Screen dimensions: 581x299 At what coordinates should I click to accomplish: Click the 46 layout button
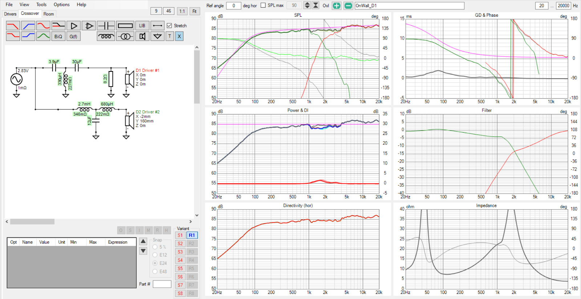168,11
